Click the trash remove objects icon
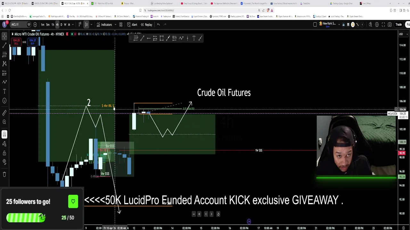 click(x=4, y=174)
